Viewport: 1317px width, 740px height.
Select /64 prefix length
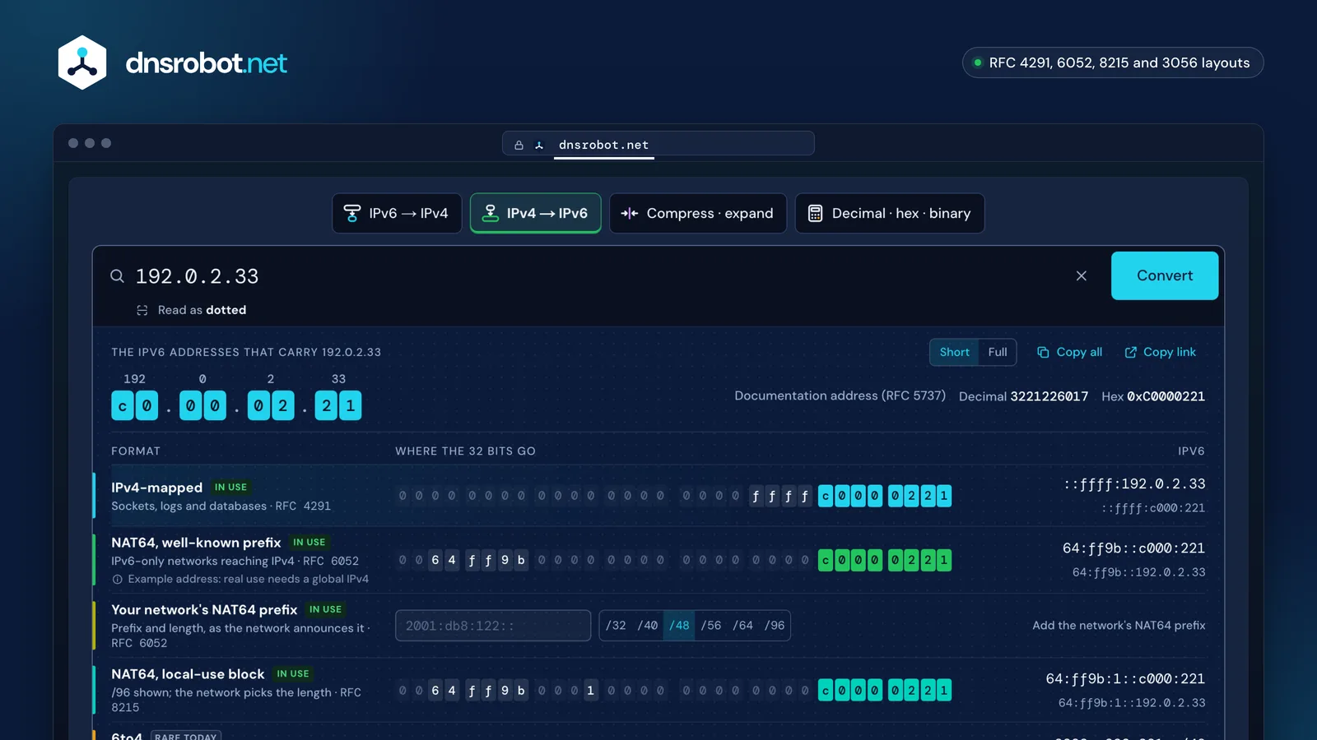pos(743,626)
